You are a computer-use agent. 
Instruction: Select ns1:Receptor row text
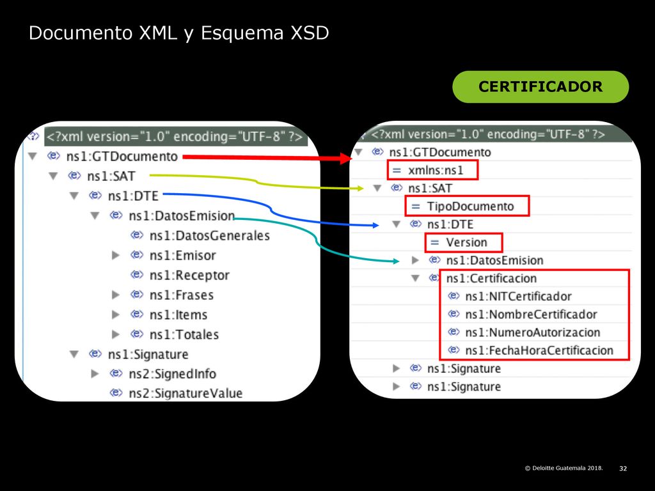(189, 275)
